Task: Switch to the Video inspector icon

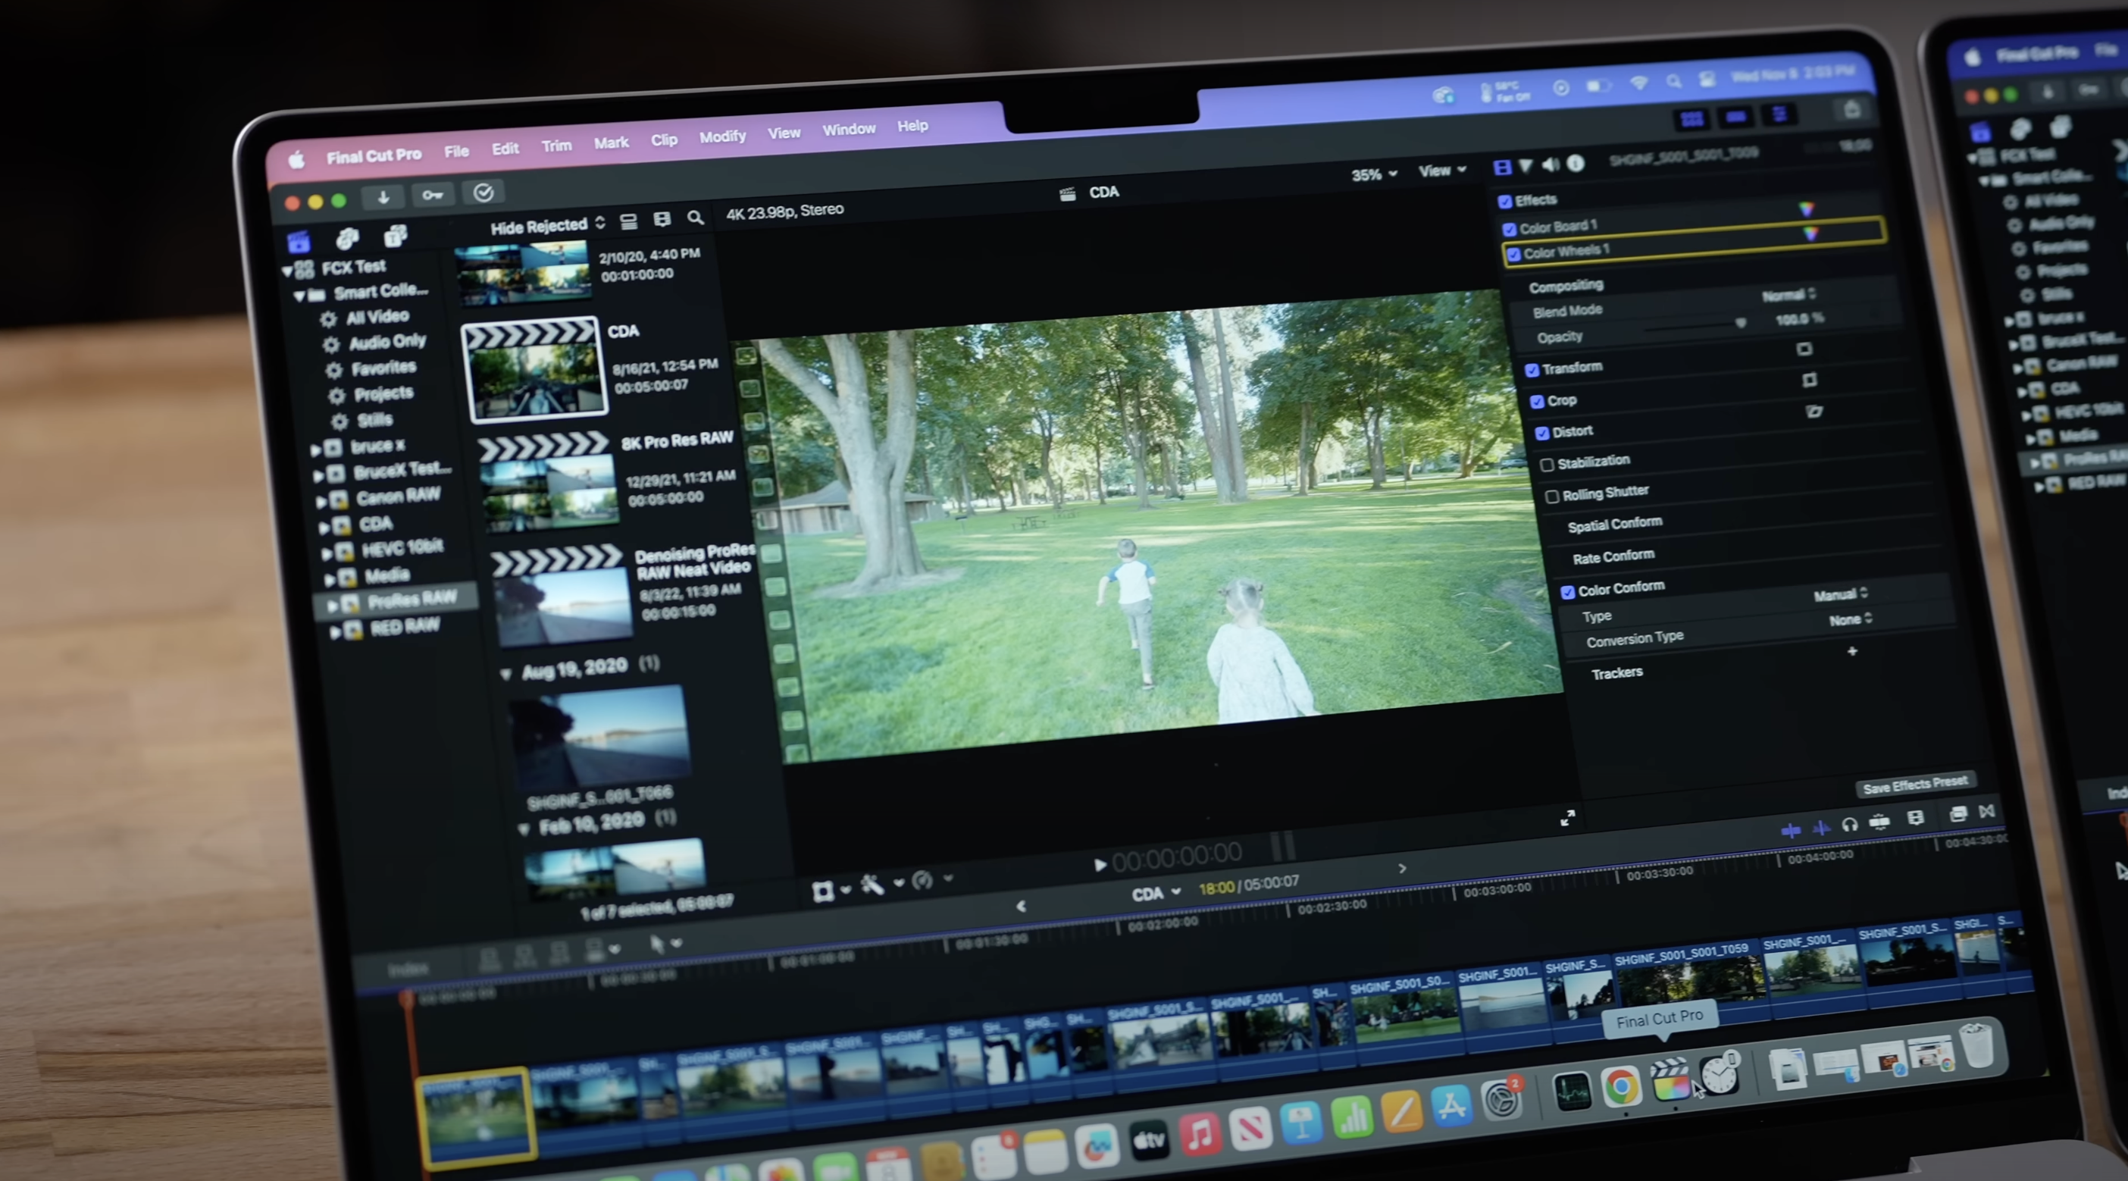Action: point(1503,168)
